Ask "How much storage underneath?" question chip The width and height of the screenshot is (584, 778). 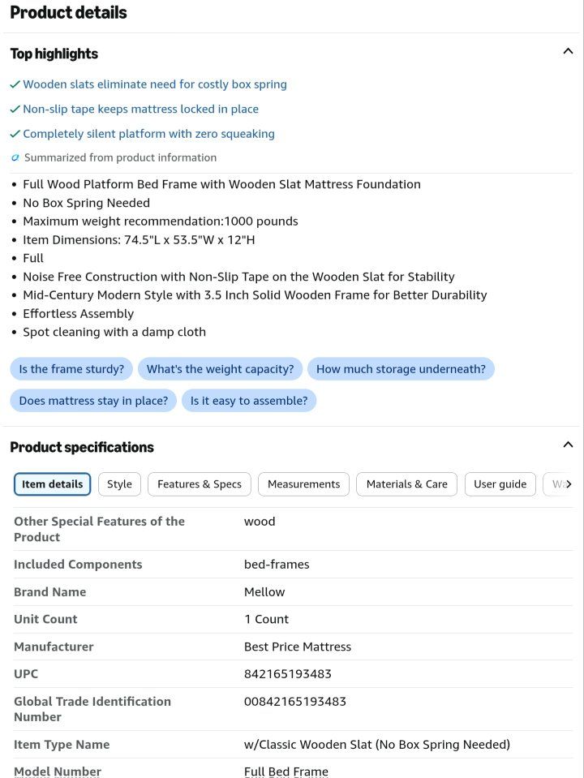pos(401,369)
